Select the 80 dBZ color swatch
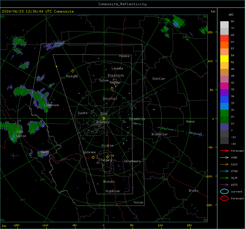This screenshot has height=229, width=245. tap(224, 25)
